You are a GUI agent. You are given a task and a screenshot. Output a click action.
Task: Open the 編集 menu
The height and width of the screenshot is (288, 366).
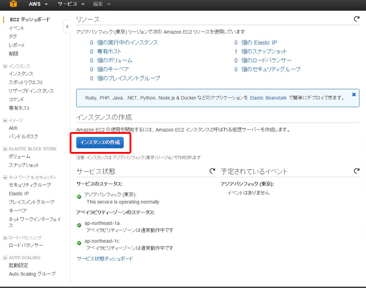[x=101, y=4]
